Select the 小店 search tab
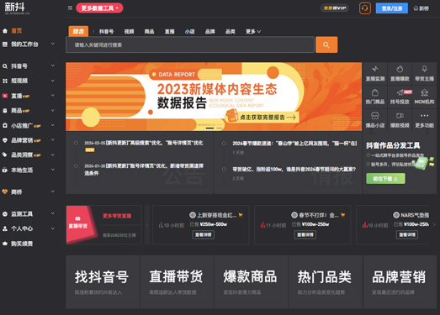Screen dimensions: 440x315 pyautogui.click(x=189, y=32)
